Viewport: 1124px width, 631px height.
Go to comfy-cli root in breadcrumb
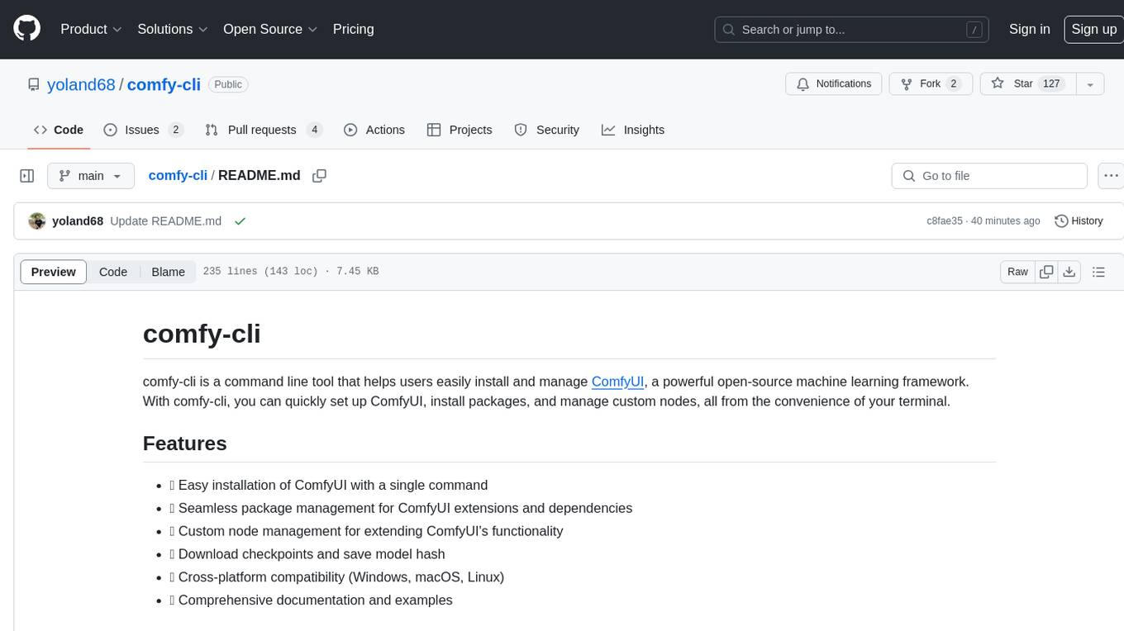(178, 176)
